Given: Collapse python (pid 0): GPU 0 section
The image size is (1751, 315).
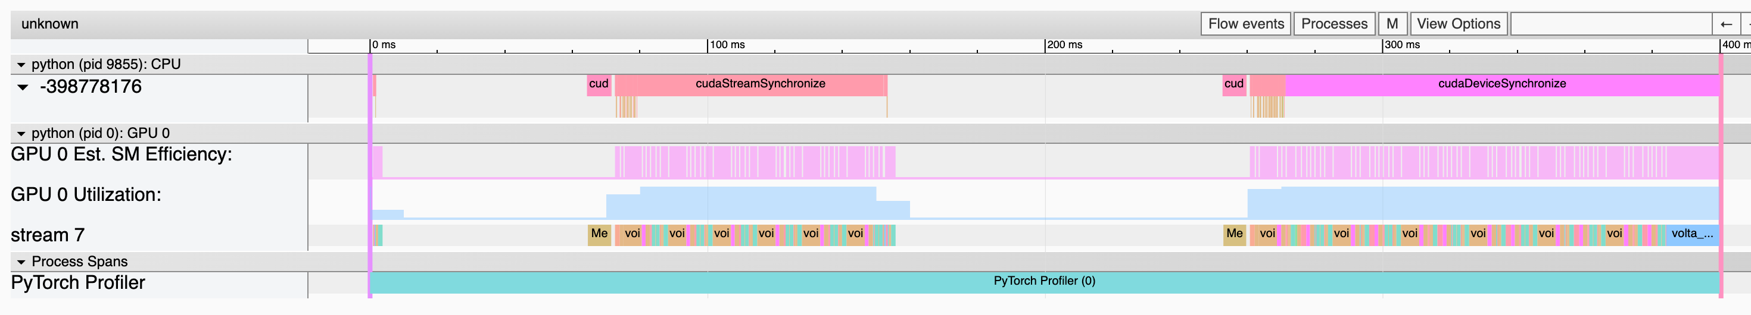Looking at the screenshot, I should click(21, 134).
